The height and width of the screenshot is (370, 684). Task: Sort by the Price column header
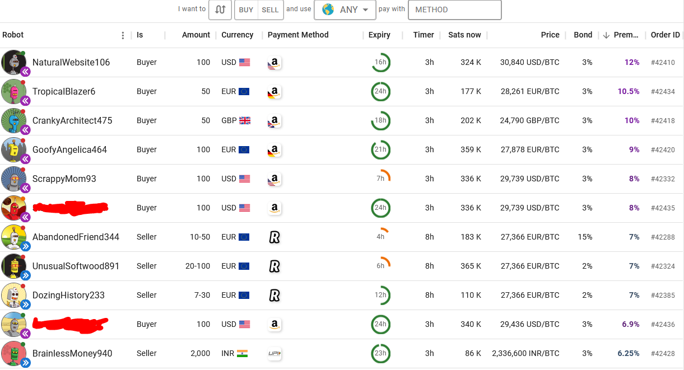[x=550, y=35]
